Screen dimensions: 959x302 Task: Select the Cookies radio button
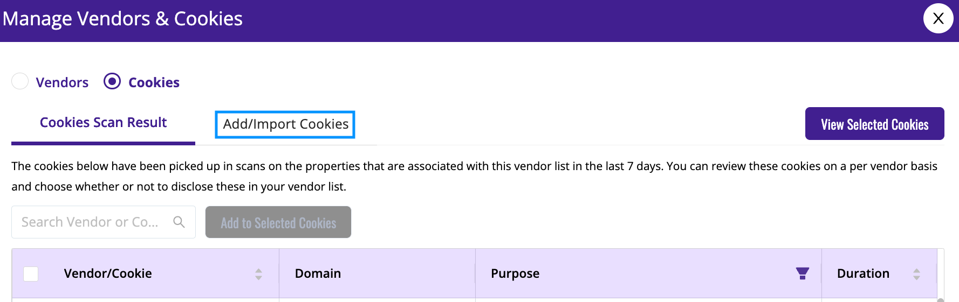[112, 81]
